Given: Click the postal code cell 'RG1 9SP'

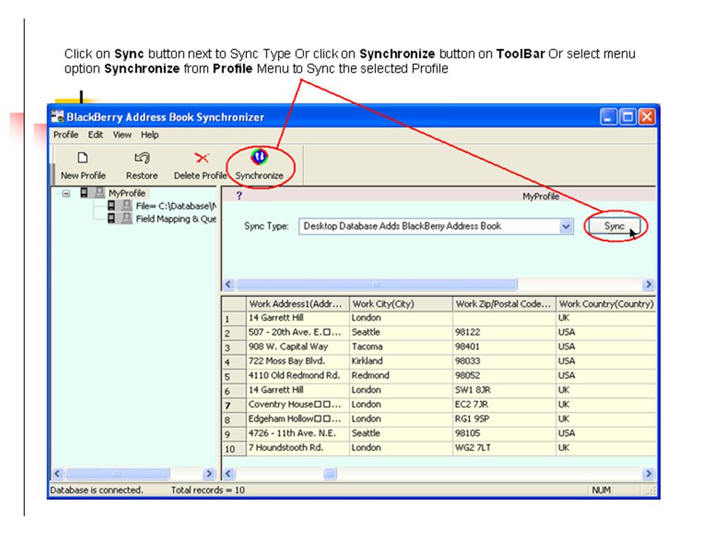Looking at the screenshot, I should coord(504,419).
